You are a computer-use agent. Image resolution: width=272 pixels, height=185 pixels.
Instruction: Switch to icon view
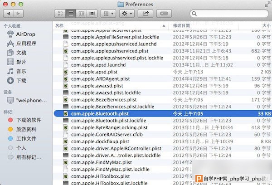tap(60, 14)
